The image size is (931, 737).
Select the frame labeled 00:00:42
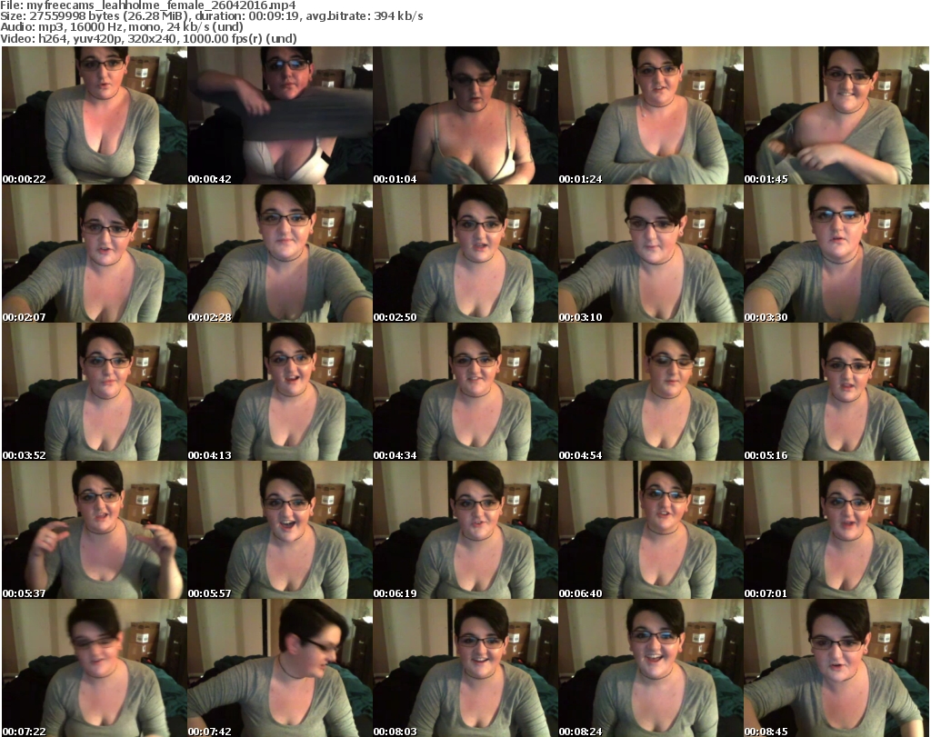click(x=280, y=115)
